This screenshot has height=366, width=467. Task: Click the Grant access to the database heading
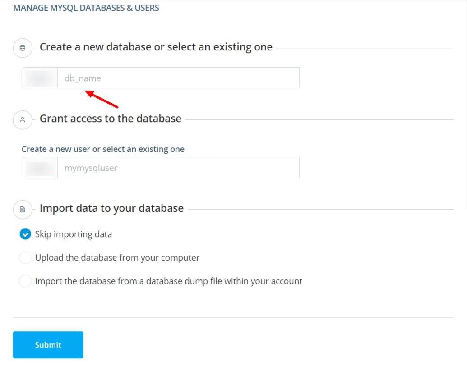[x=111, y=119]
